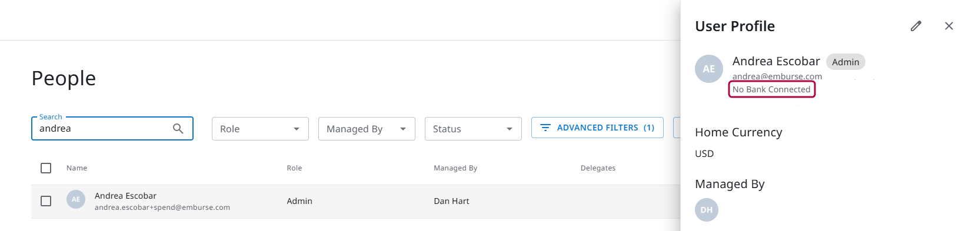Click the Delegates column header
The height and width of the screenshot is (231, 972).
[x=598, y=168]
